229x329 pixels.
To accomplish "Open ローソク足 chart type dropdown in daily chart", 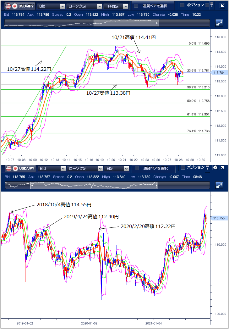I will (x=85, y=169).
